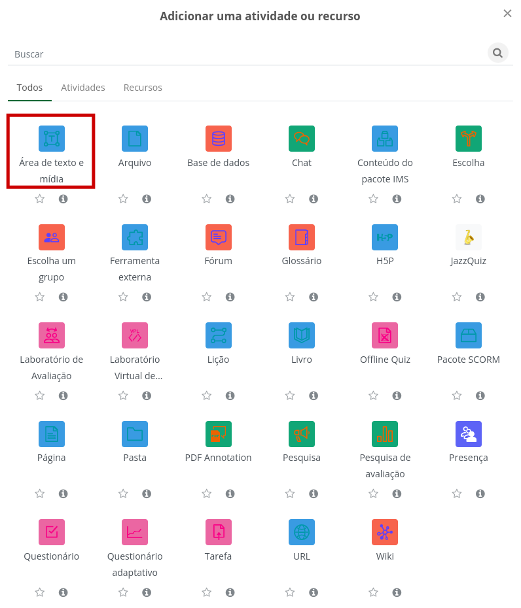Select the H5P activity icon
Screen dimensions: 521x608
coord(385,237)
